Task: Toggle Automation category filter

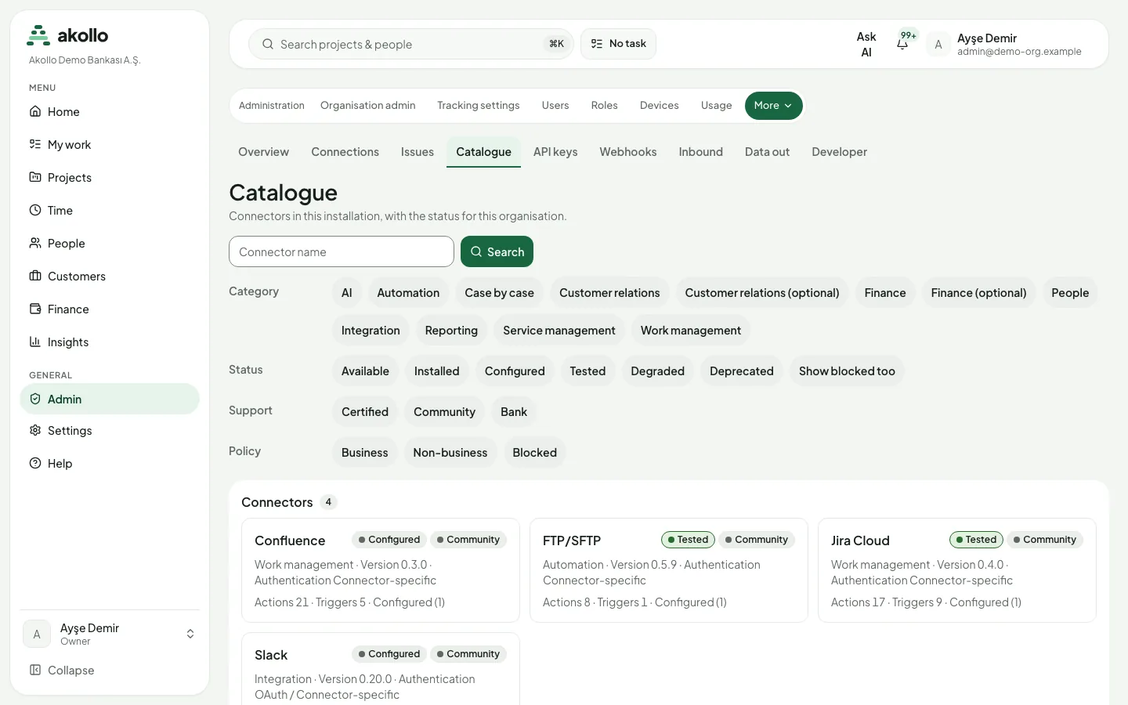Action: [408, 293]
